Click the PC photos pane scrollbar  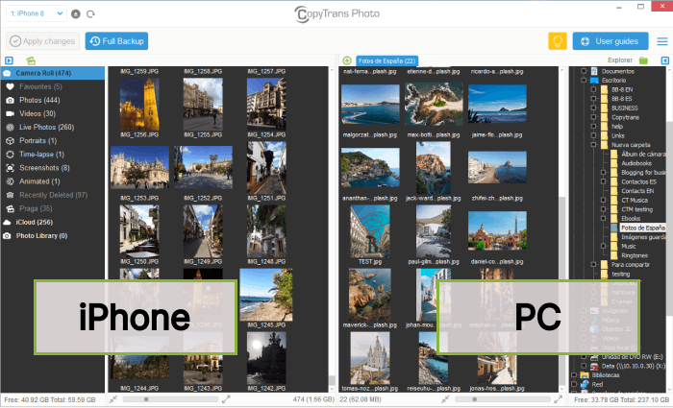561,229
